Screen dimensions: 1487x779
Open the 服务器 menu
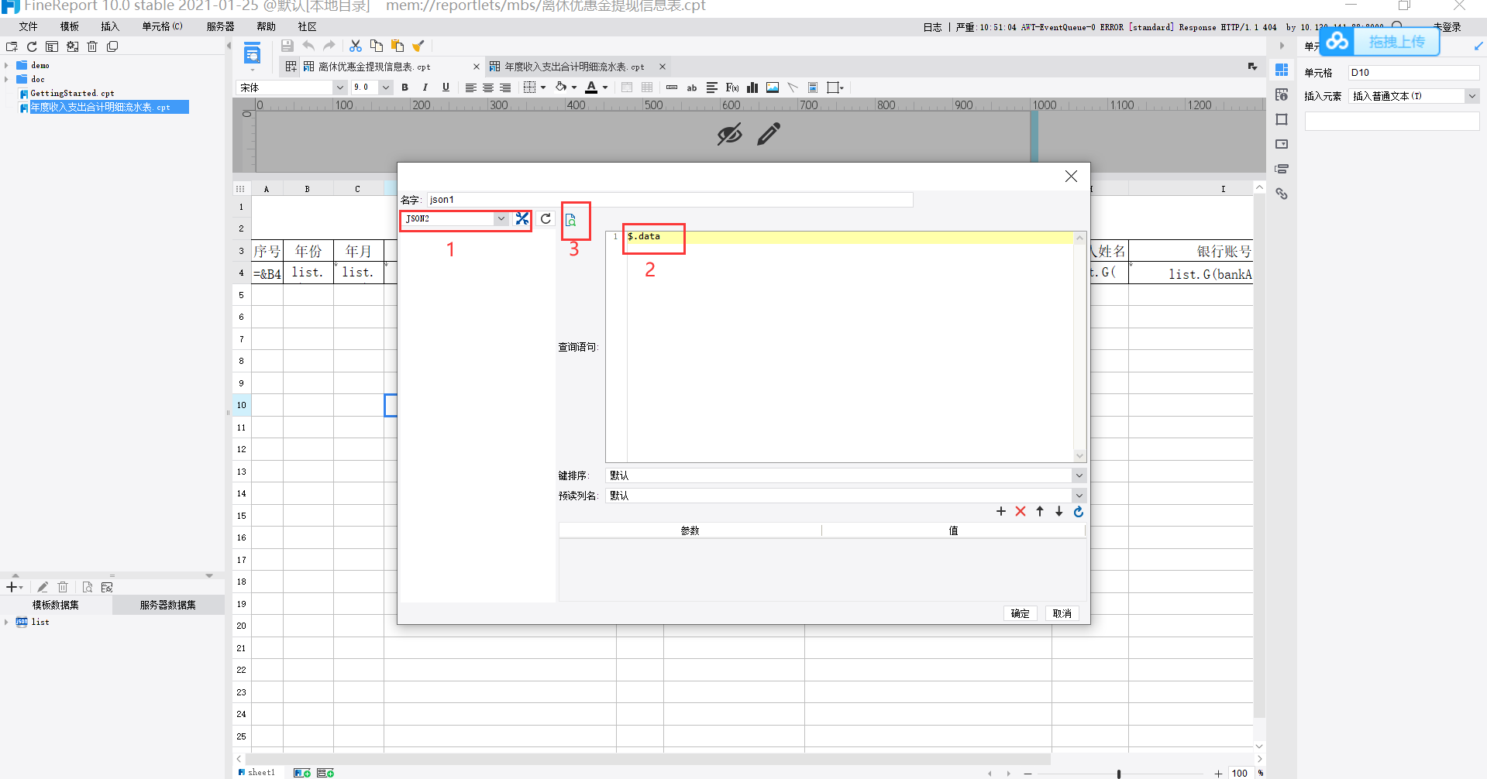(x=220, y=26)
